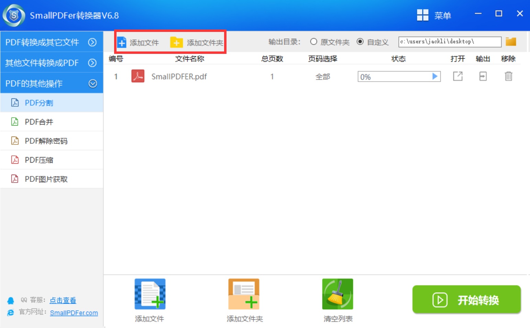Select PDF合并 in sidebar
This screenshot has width=530, height=328.
click(52, 122)
